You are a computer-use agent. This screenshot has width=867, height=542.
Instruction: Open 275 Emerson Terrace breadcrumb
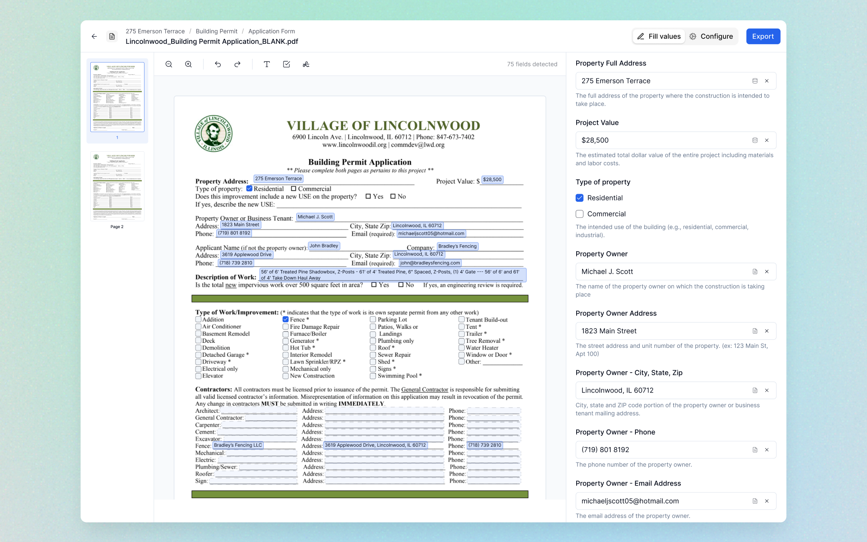click(155, 31)
